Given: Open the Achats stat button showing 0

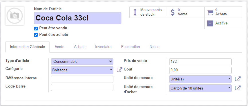Looking at the screenshot, I should (223, 12).
